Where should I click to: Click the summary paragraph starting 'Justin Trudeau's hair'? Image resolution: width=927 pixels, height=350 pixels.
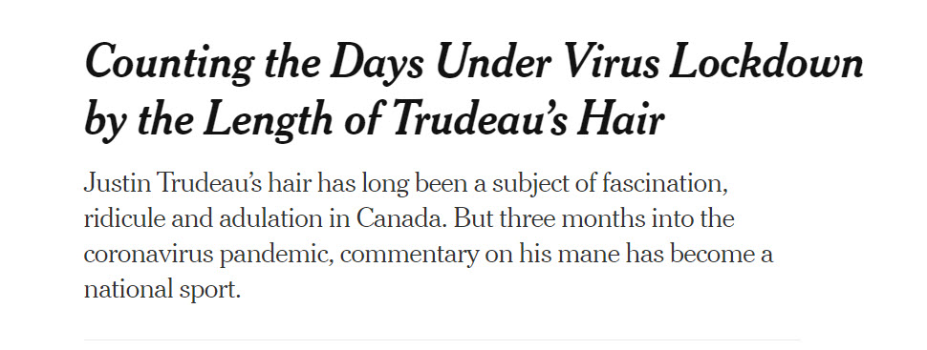tap(429, 237)
